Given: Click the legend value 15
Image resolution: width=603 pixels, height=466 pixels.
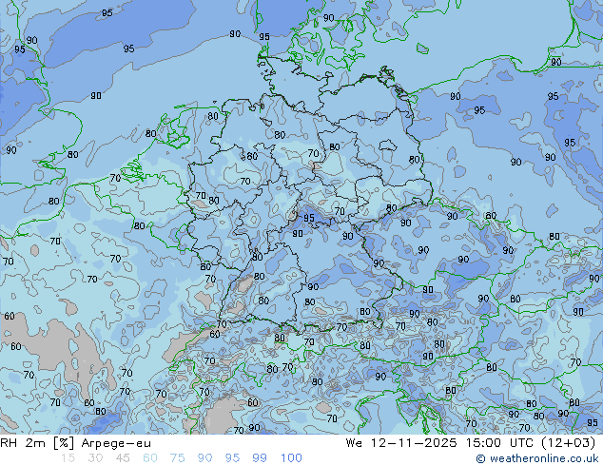Looking at the screenshot, I should pos(68,458).
